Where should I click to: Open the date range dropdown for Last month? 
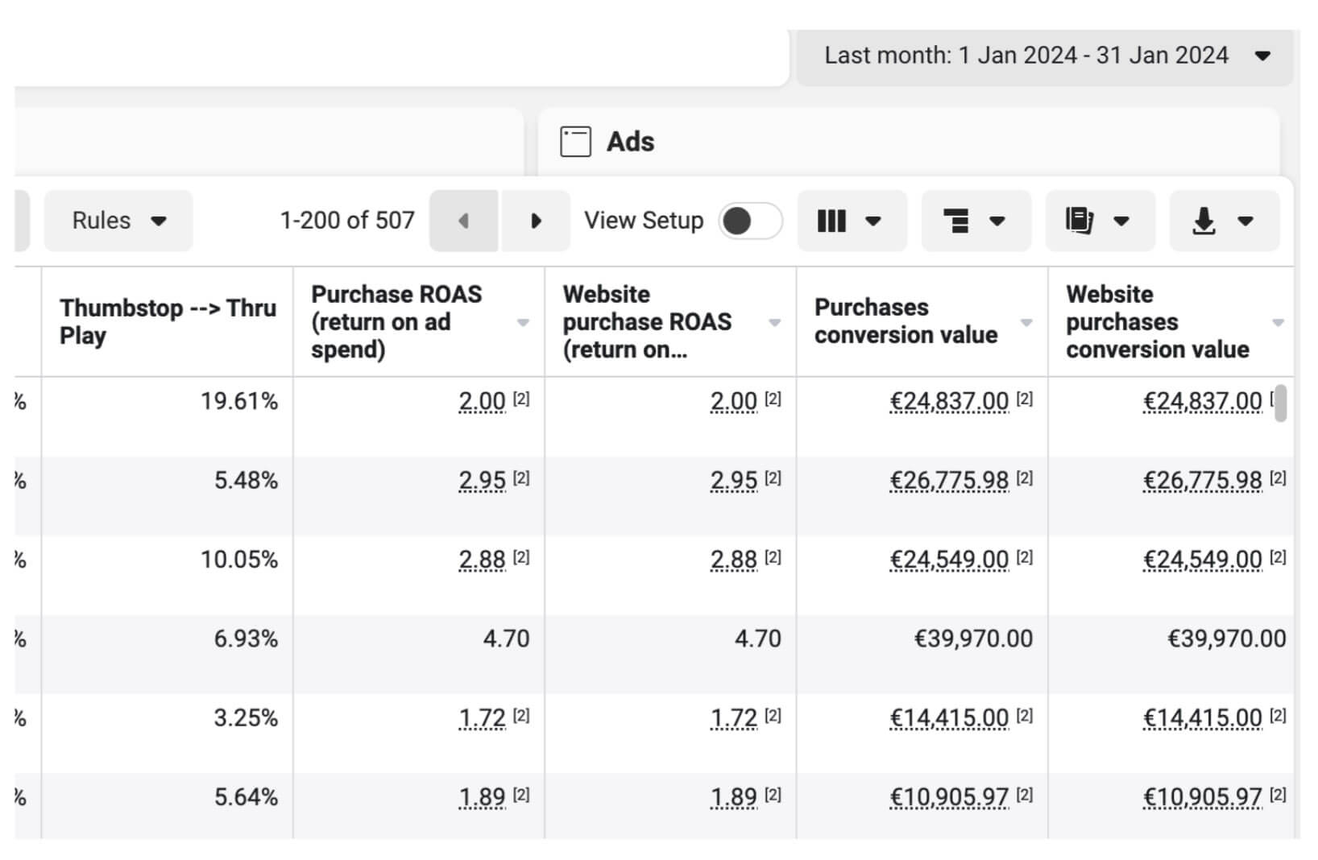[1046, 56]
